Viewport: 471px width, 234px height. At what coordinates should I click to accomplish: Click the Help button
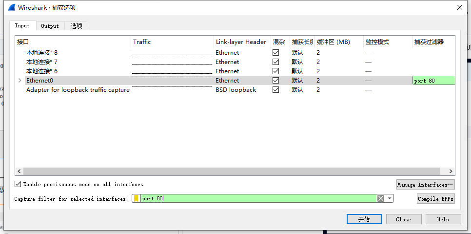point(443,219)
